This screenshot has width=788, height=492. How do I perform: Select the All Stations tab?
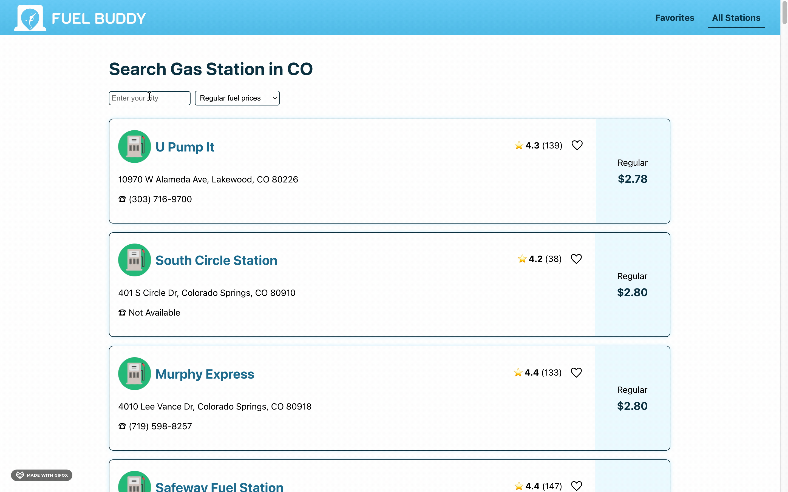tap(736, 18)
